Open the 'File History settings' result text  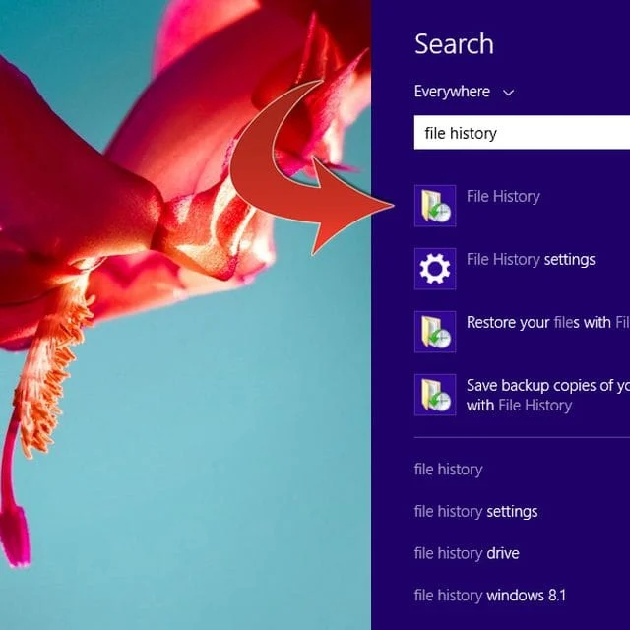click(531, 260)
